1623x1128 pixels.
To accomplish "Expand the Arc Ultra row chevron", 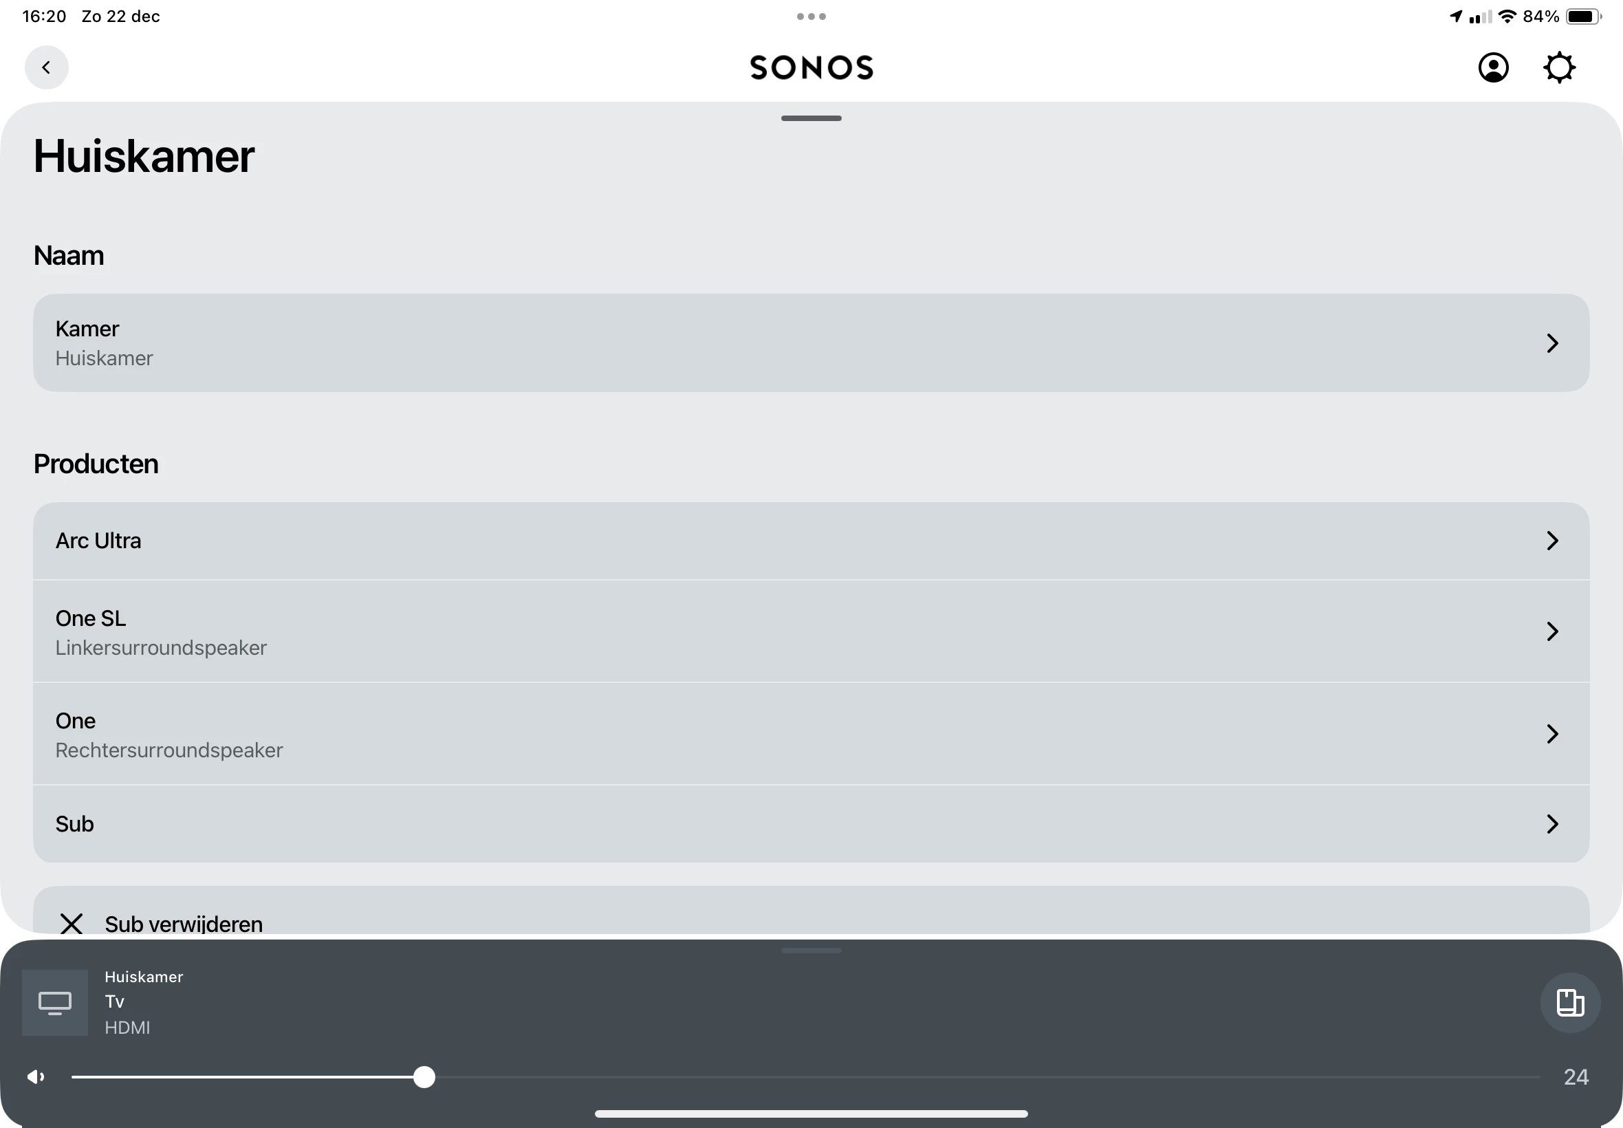I will (1552, 541).
